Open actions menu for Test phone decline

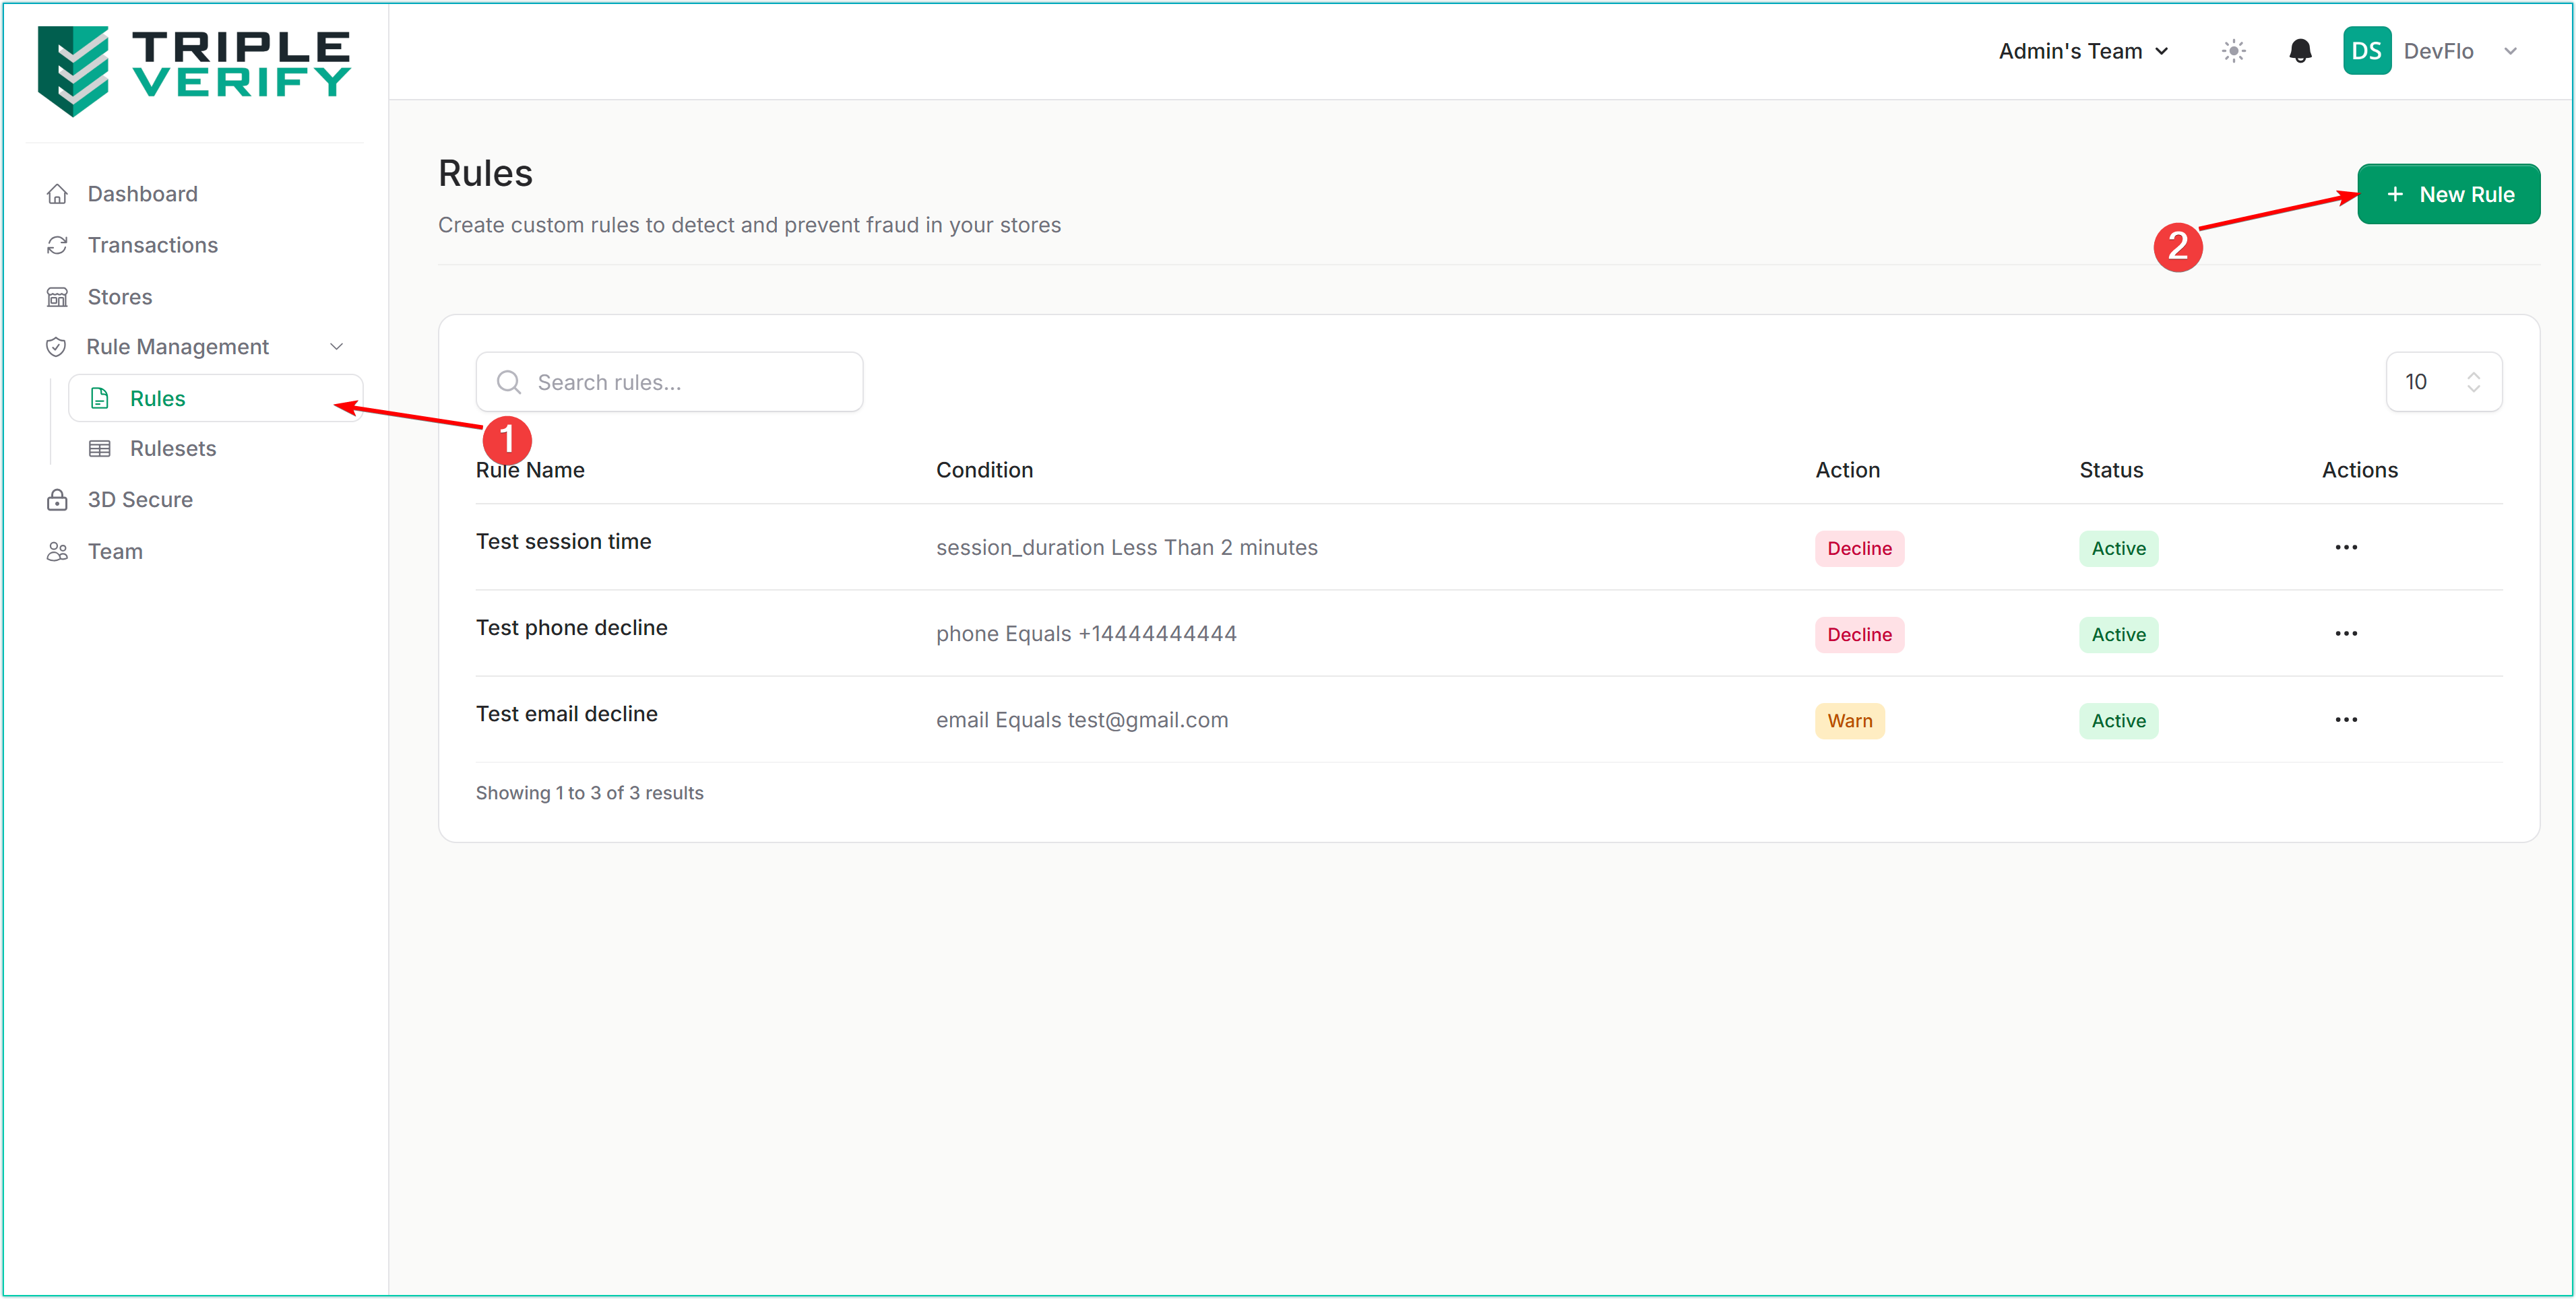point(2346,634)
